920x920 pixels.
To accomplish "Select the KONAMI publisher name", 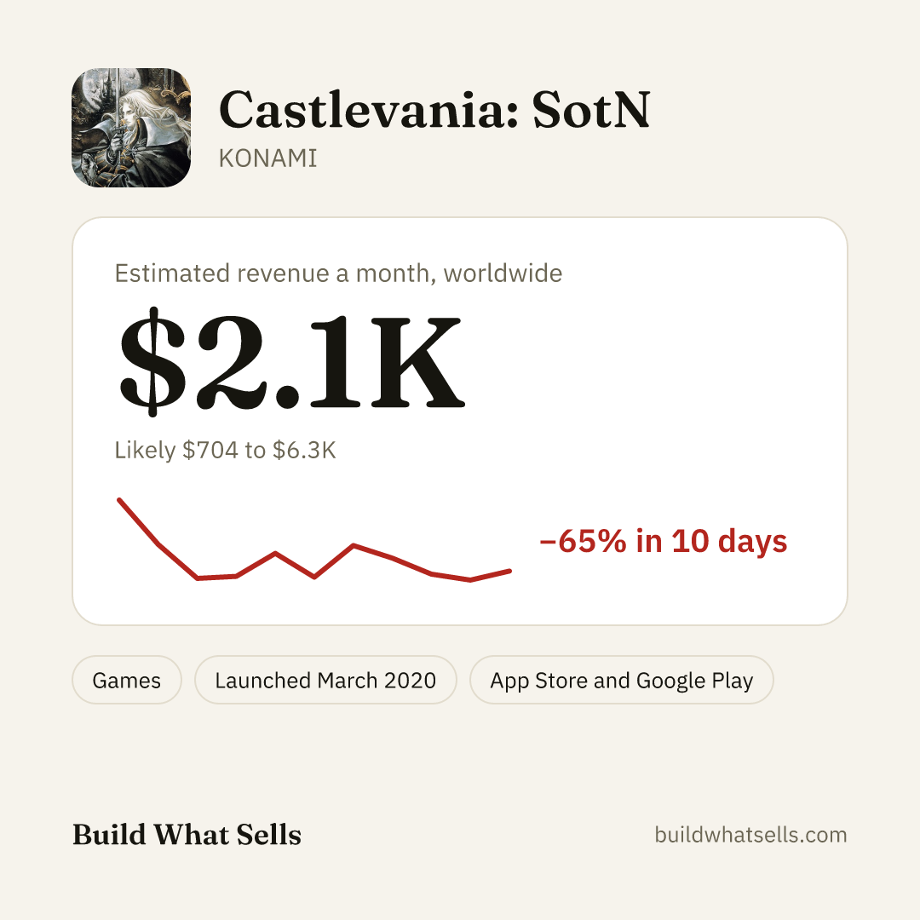I will coord(268,158).
